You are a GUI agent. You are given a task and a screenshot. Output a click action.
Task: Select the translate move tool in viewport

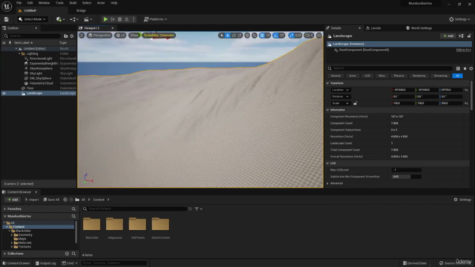[228, 36]
